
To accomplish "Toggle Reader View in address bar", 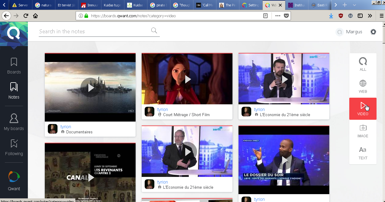I will point(265,16).
